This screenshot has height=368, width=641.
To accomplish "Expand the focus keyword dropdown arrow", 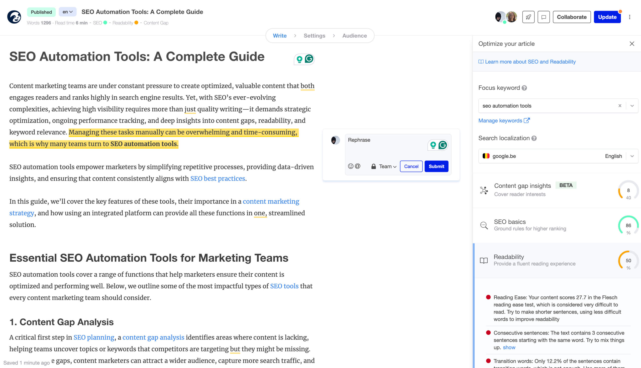I will (x=632, y=106).
